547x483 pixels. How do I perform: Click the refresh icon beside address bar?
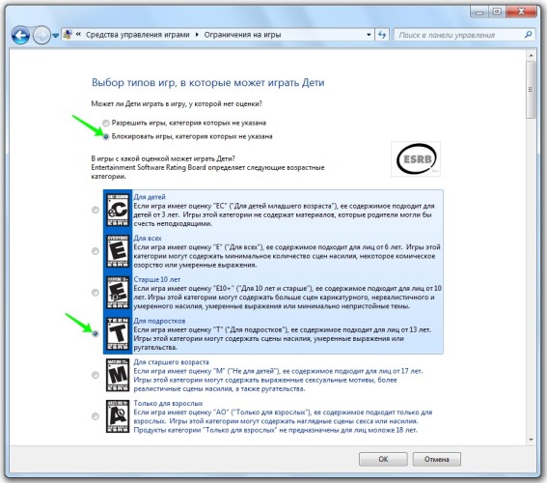point(382,35)
